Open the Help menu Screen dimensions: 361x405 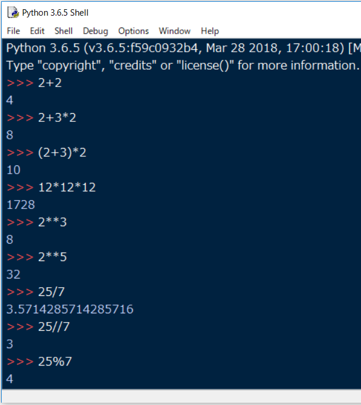tap(210, 31)
